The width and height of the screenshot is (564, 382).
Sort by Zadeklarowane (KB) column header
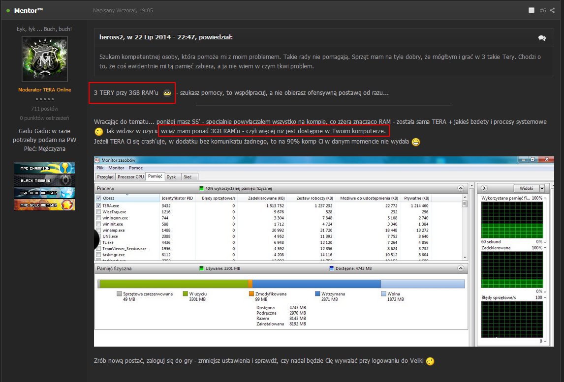point(266,198)
